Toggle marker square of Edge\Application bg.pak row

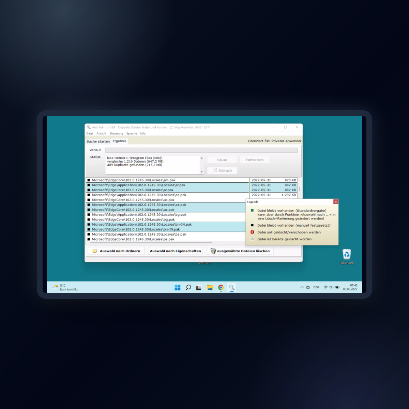pos(89,215)
